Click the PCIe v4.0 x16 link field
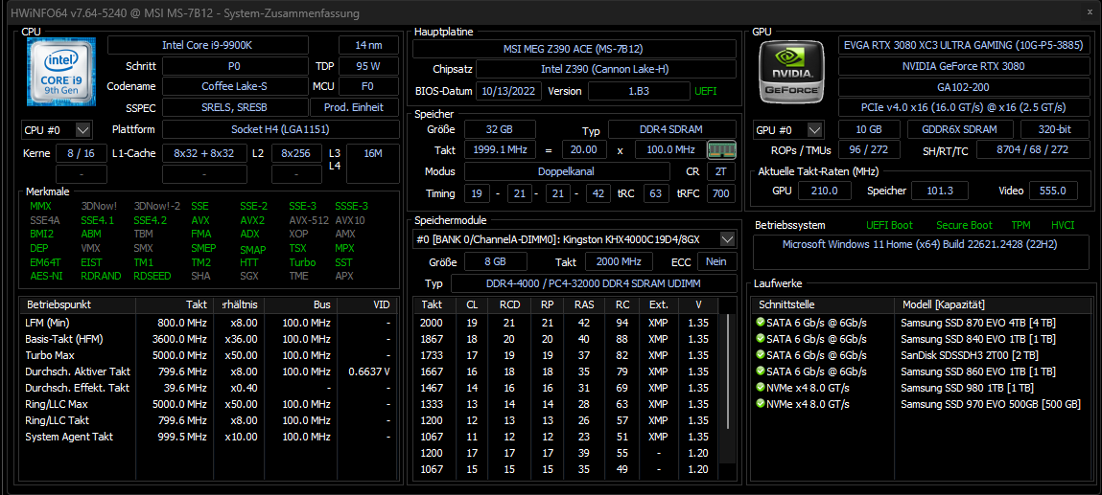1102x495 pixels. pyautogui.click(x=966, y=107)
